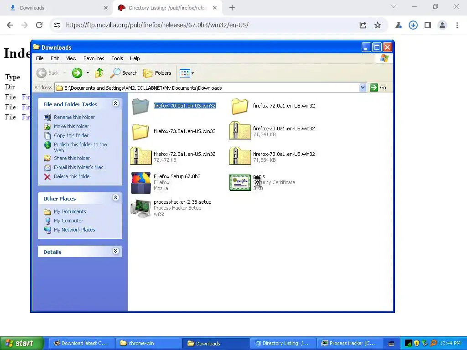Switch to chrome-win taskbar window
The height and width of the screenshot is (350, 467).
pos(149,343)
